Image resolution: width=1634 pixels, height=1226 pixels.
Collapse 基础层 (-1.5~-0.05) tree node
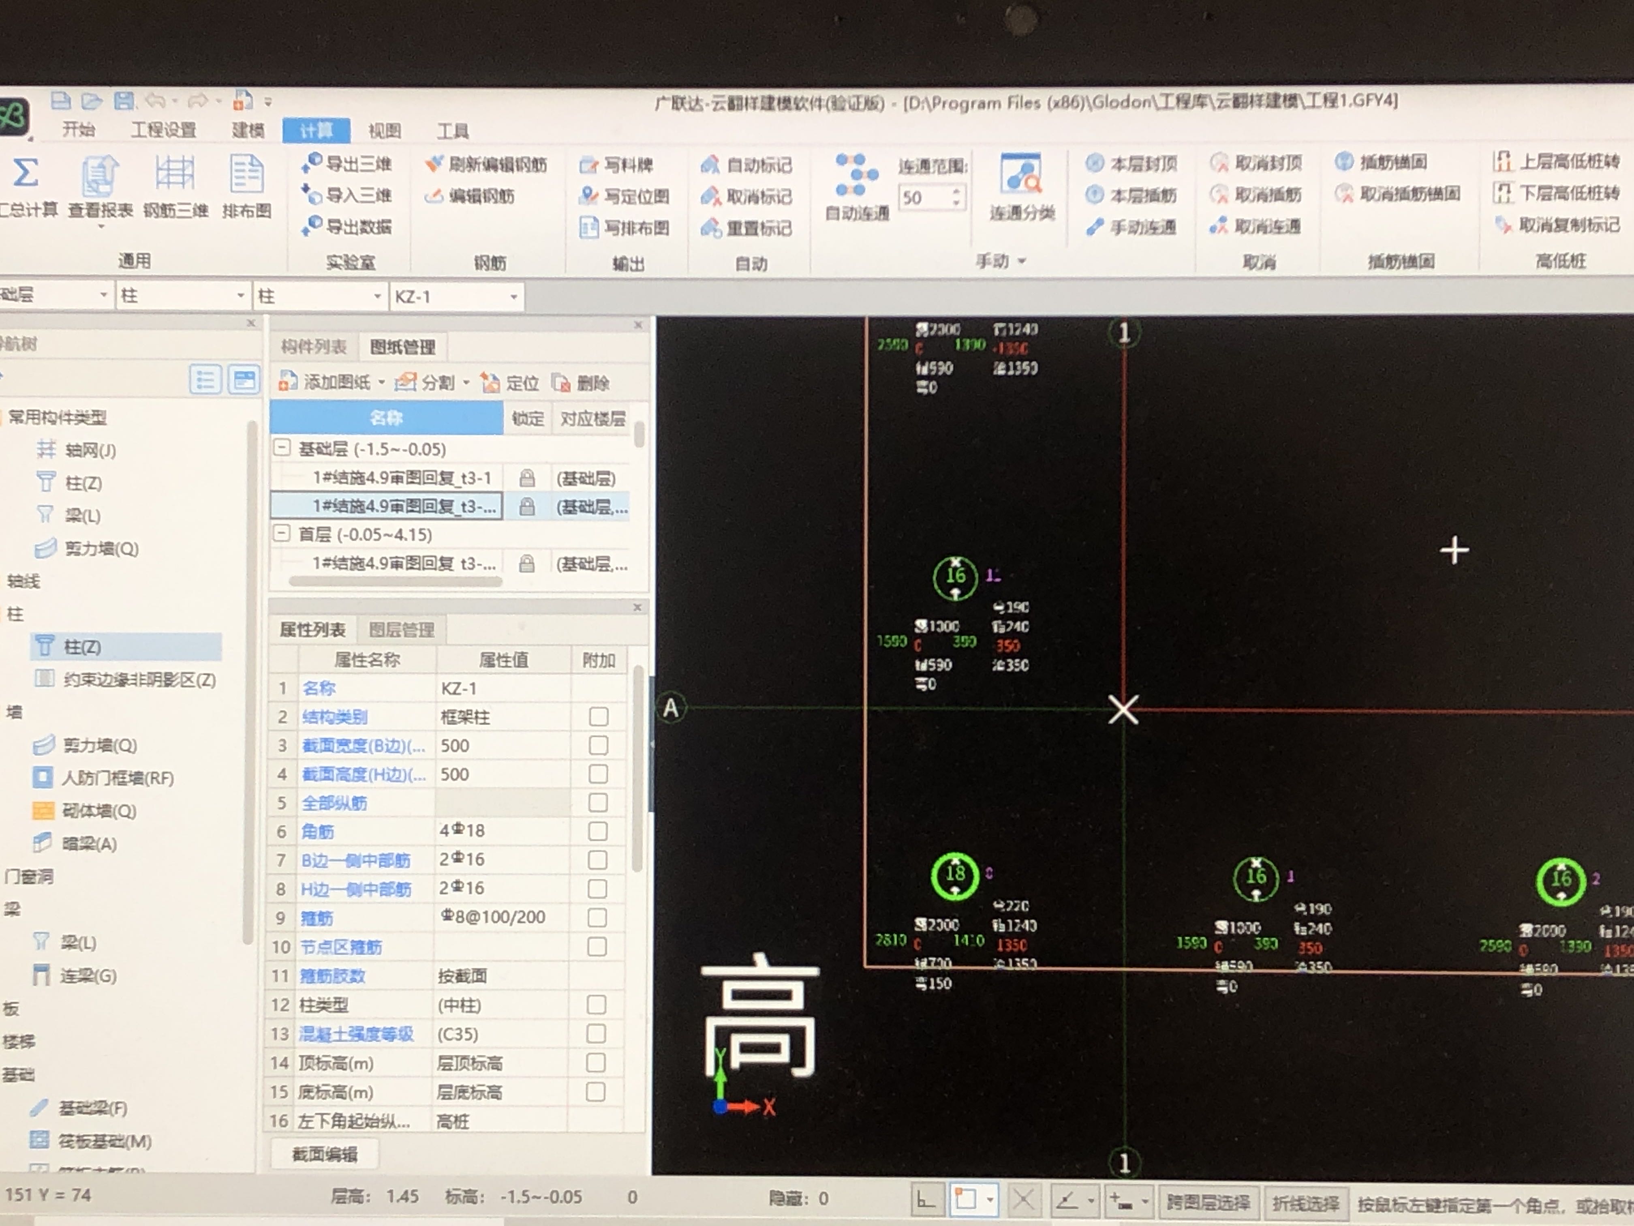[x=282, y=448]
